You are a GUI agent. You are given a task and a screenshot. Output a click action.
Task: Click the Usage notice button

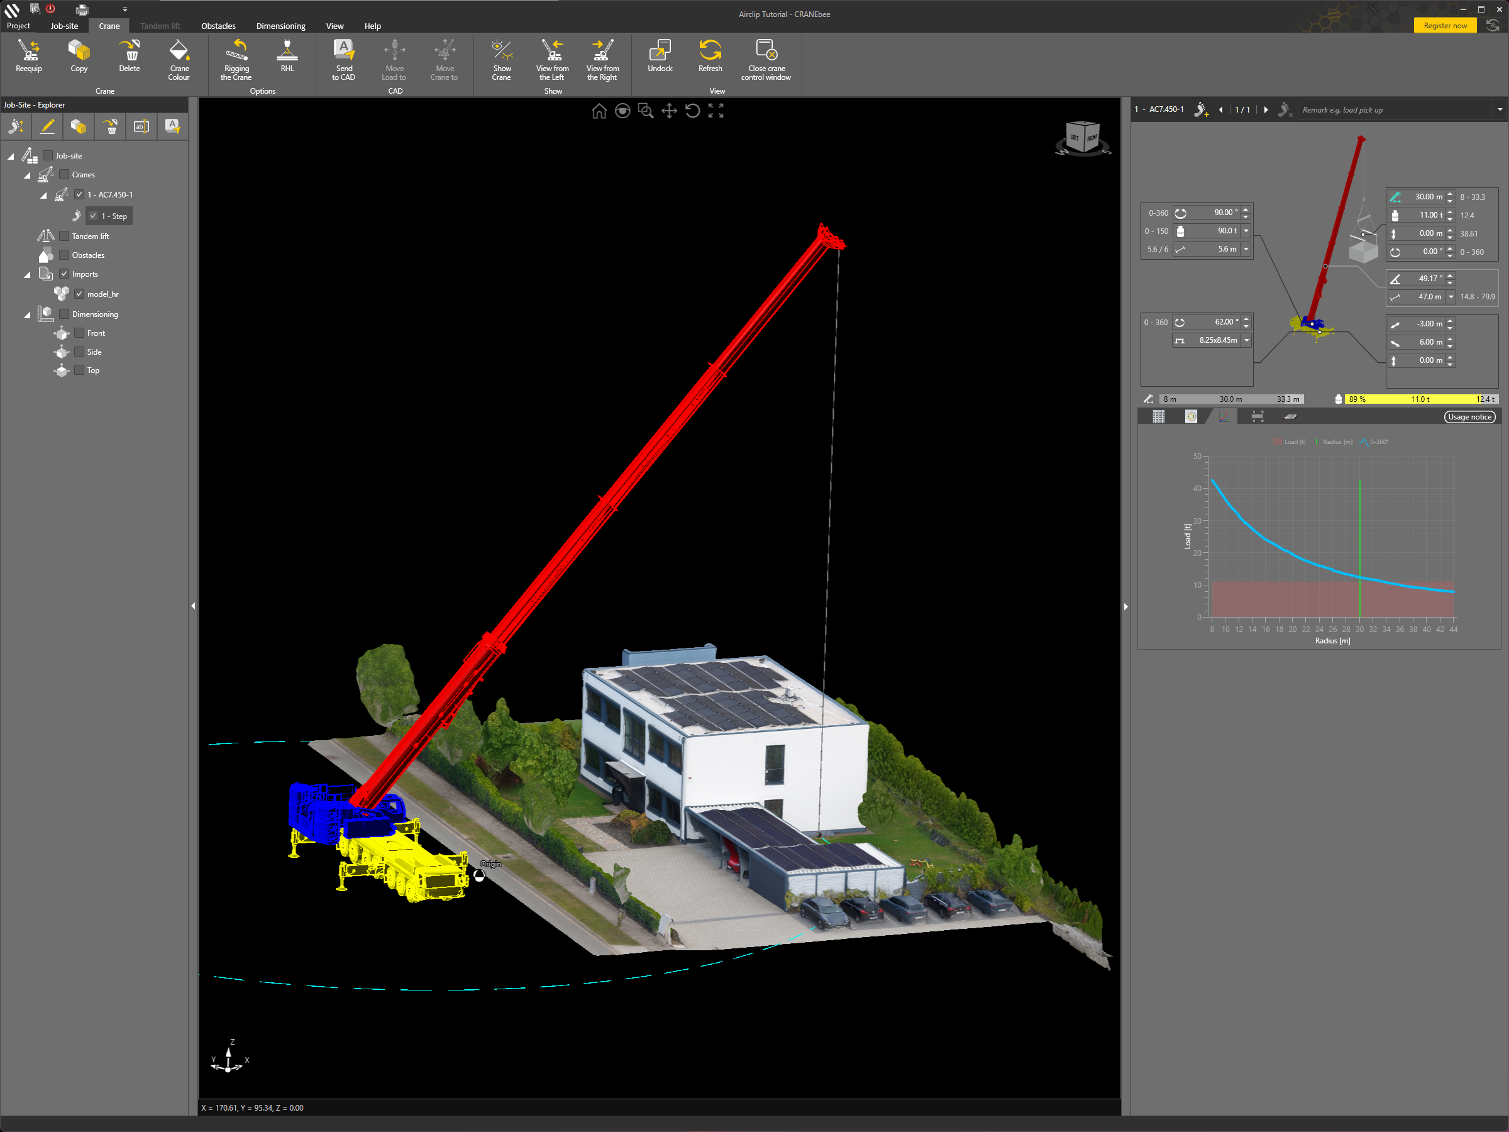coord(1469,417)
